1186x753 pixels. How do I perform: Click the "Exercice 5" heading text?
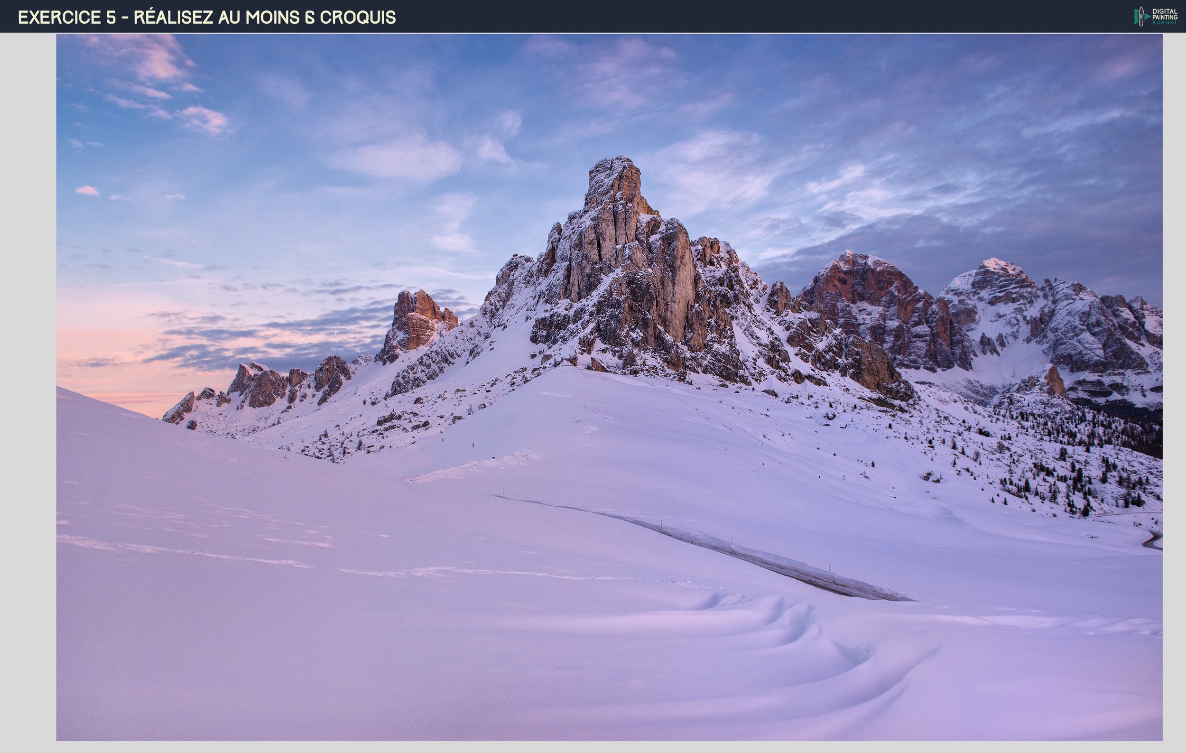[x=66, y=17]
